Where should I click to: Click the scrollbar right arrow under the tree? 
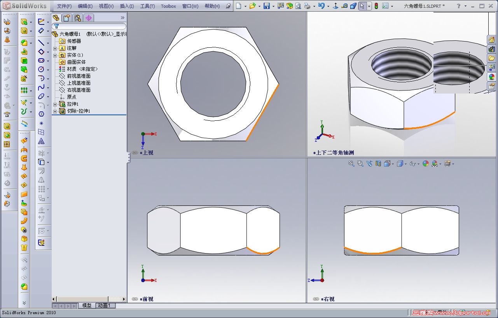coord(124,299)
